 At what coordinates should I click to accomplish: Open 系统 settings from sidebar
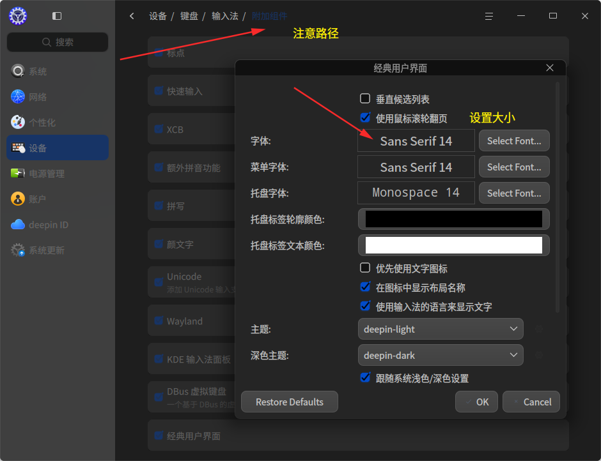pyautogui.click(x=58, y=72)
